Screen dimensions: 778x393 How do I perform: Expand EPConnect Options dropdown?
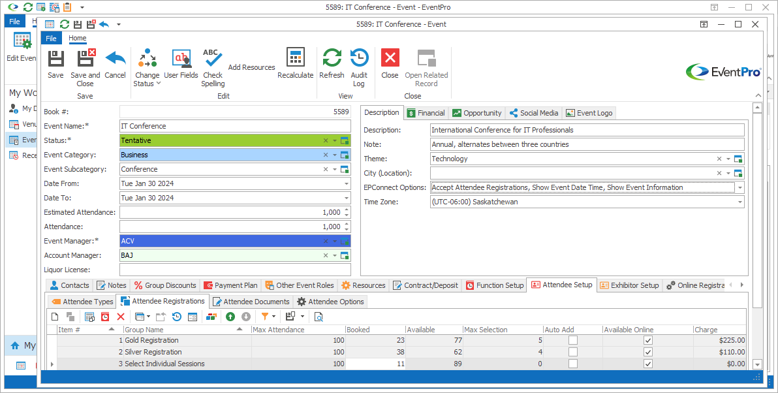(739, 187)
